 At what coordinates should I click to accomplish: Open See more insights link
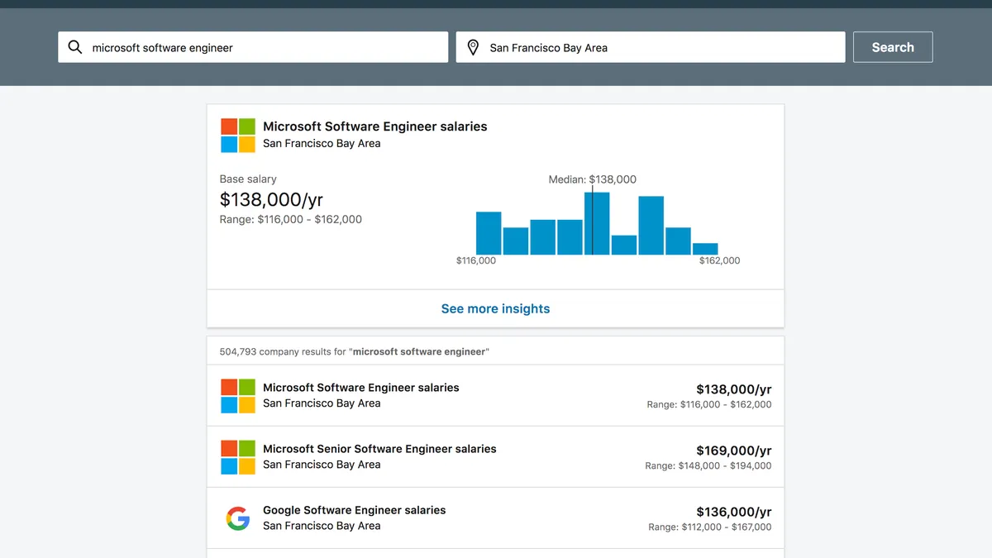(495, 308)
